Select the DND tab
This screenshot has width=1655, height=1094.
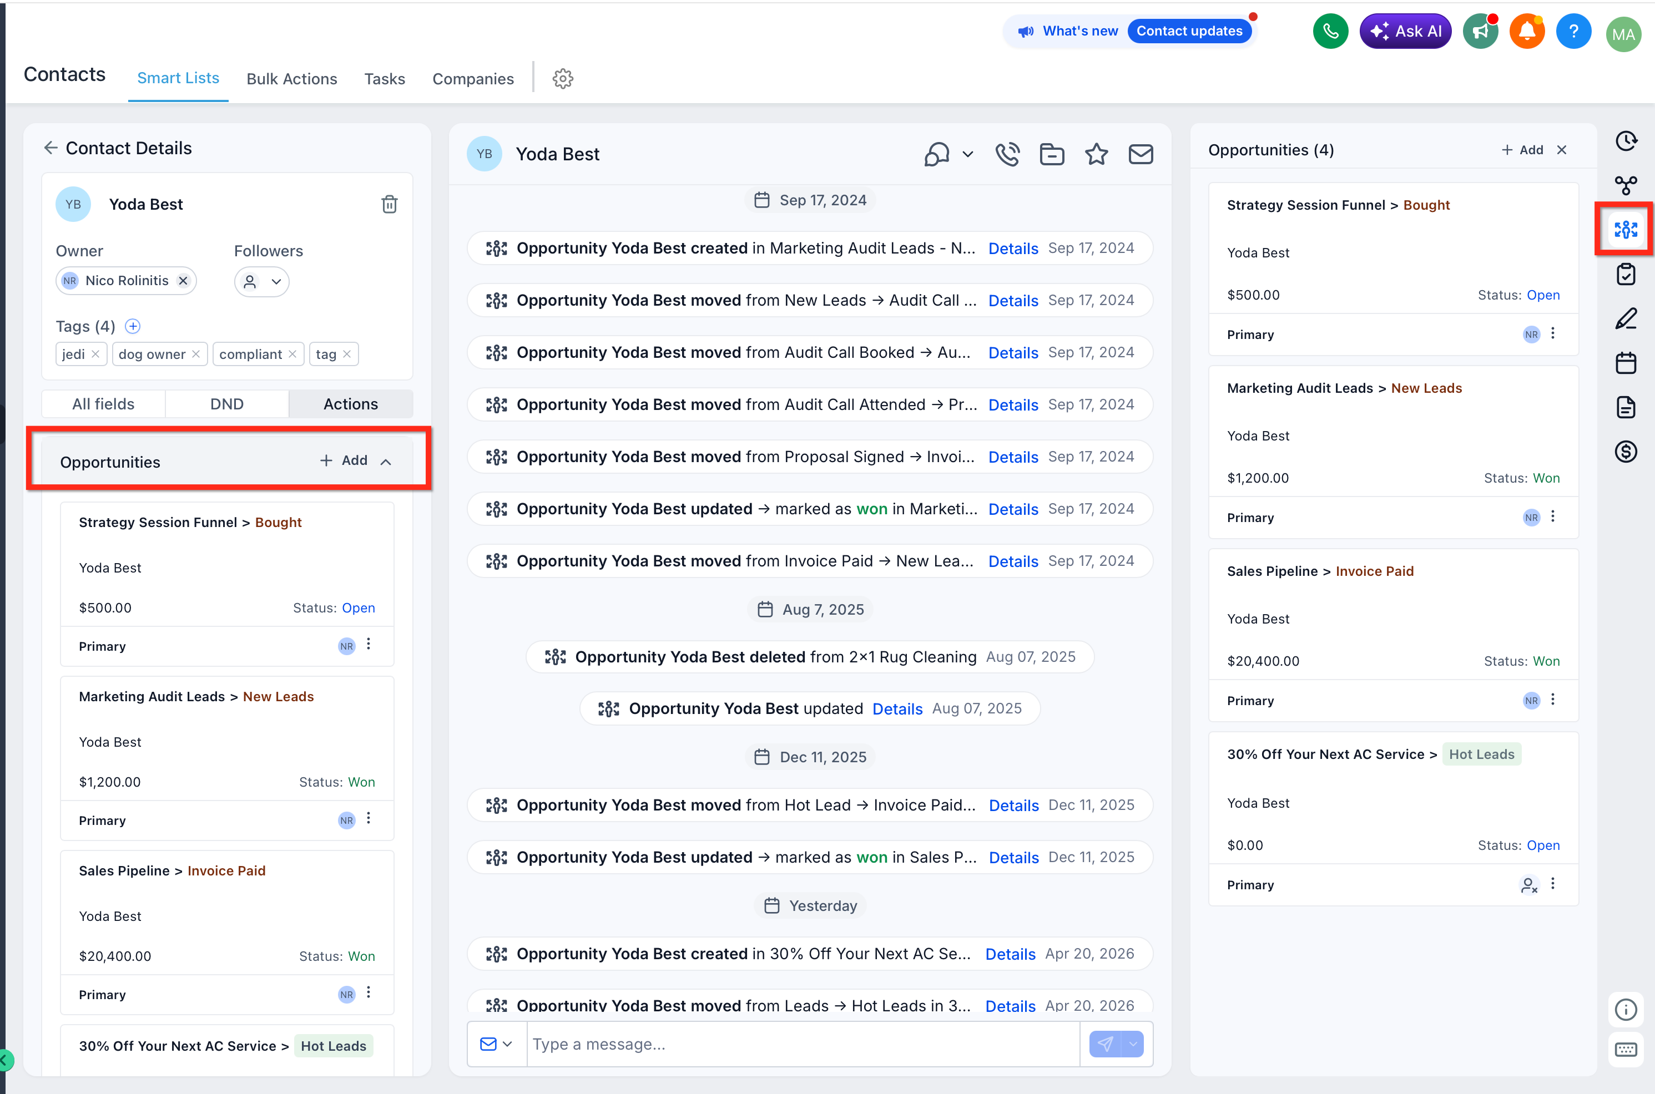coord(227,404)
